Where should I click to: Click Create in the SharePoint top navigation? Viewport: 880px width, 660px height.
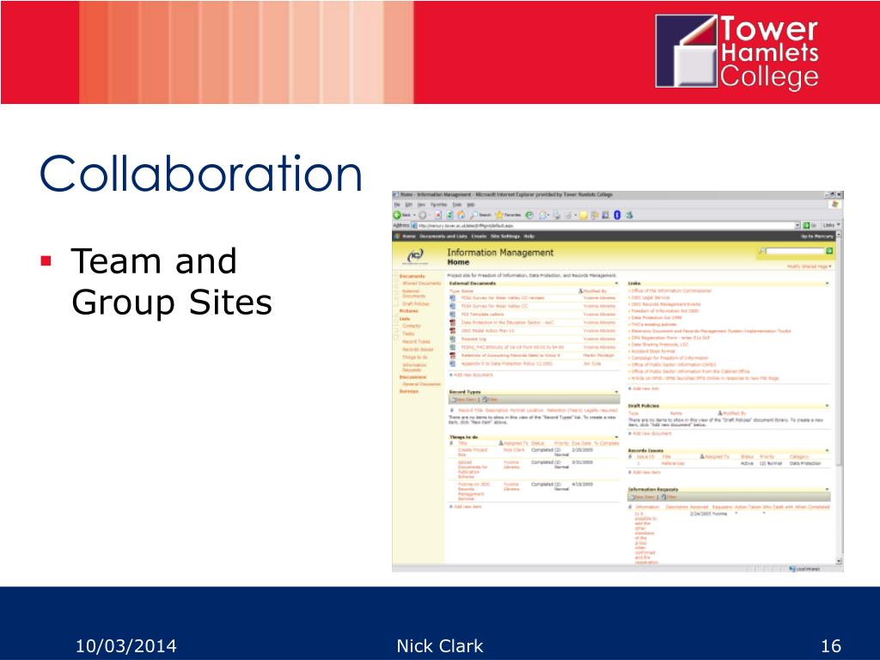coord(479,236)
